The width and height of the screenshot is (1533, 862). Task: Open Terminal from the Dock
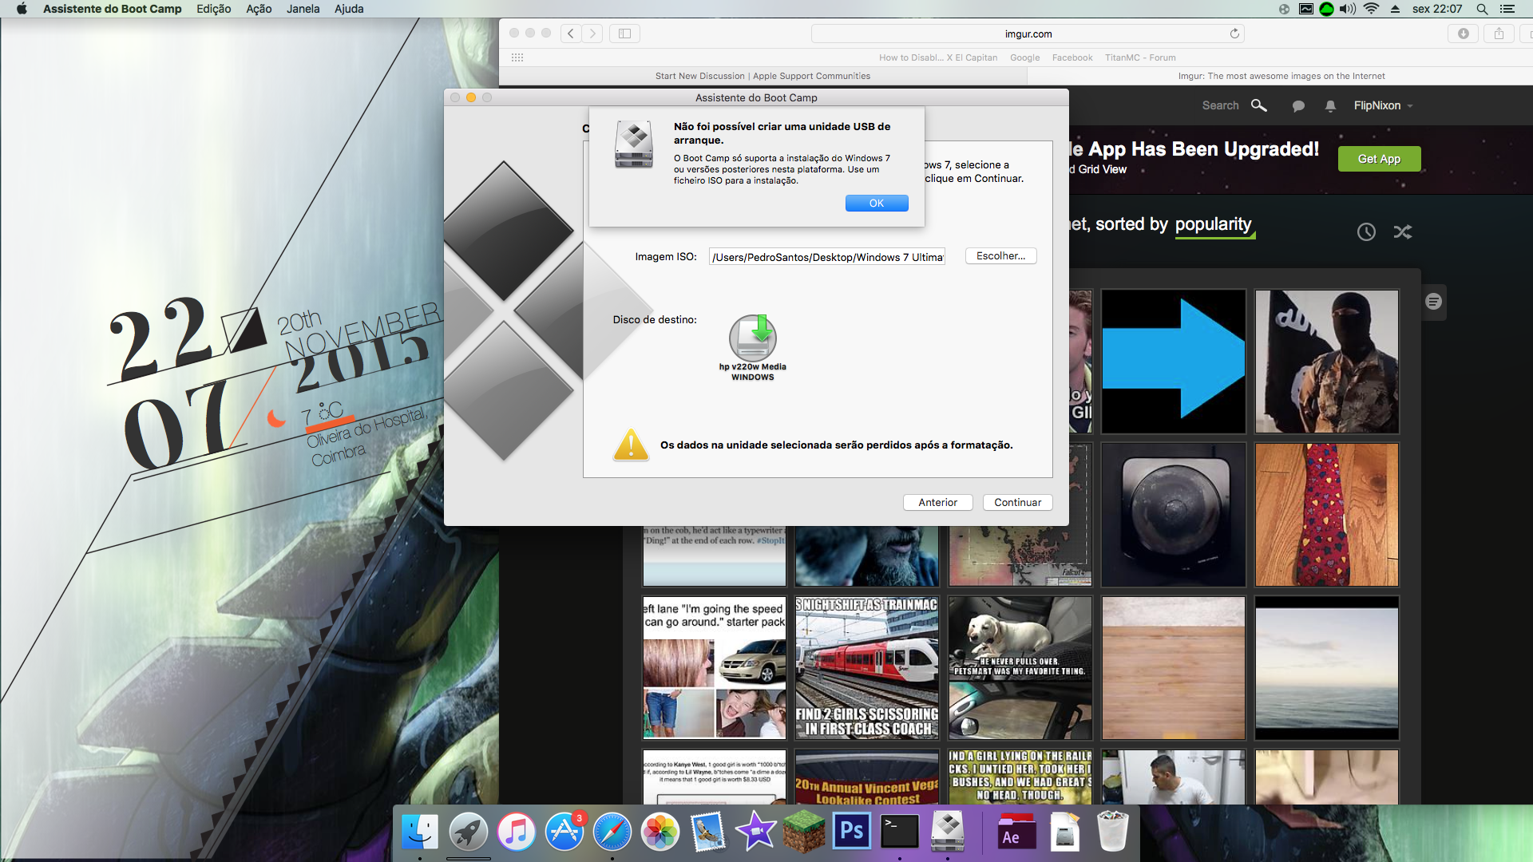(900, 832)
